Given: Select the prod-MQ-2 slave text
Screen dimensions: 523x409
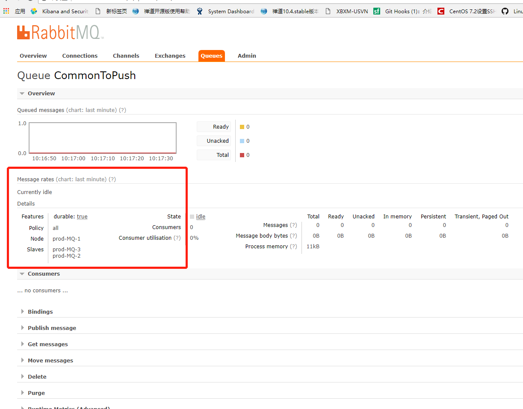Looking at the screenshot, I should click(x=66, y=256).
